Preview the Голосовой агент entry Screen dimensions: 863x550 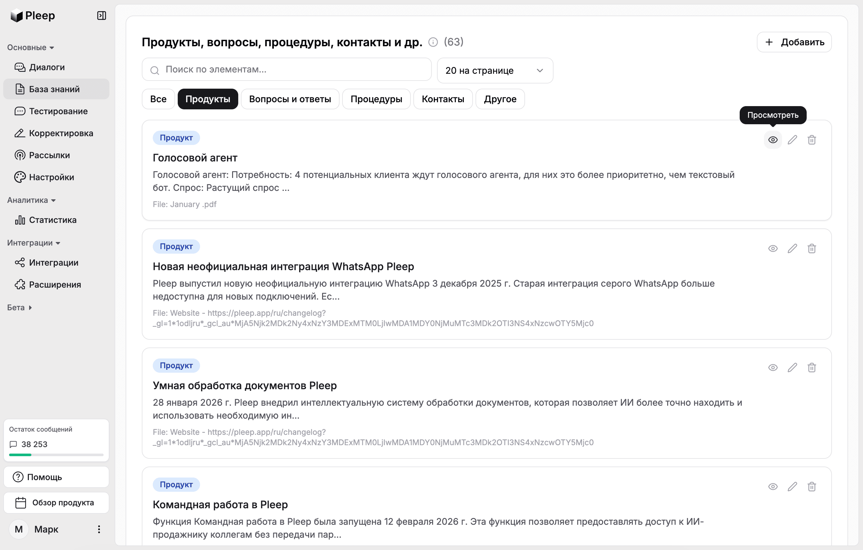pos(773,140)
